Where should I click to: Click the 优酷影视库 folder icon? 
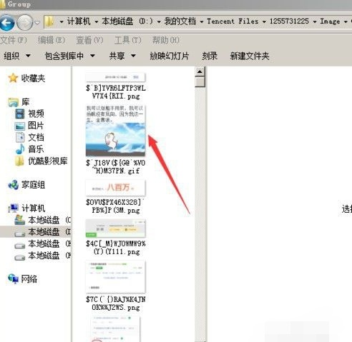click(19, 161)
